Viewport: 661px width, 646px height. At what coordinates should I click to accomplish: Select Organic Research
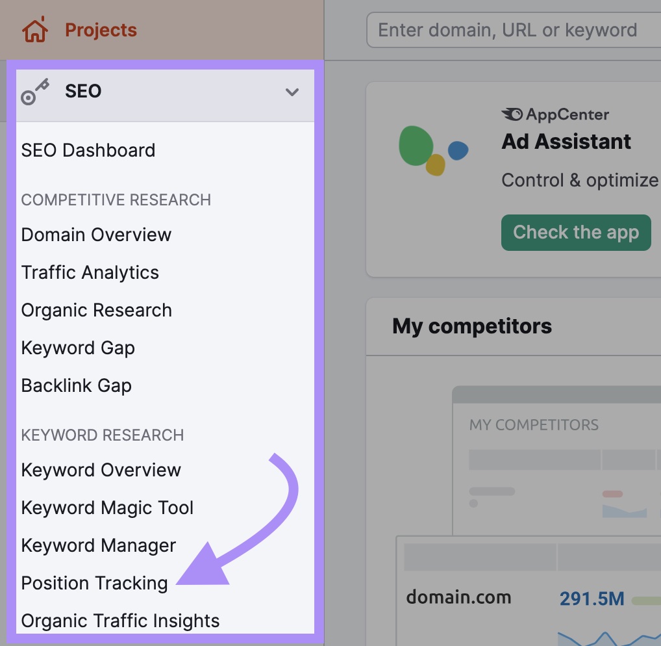(96, 310)
